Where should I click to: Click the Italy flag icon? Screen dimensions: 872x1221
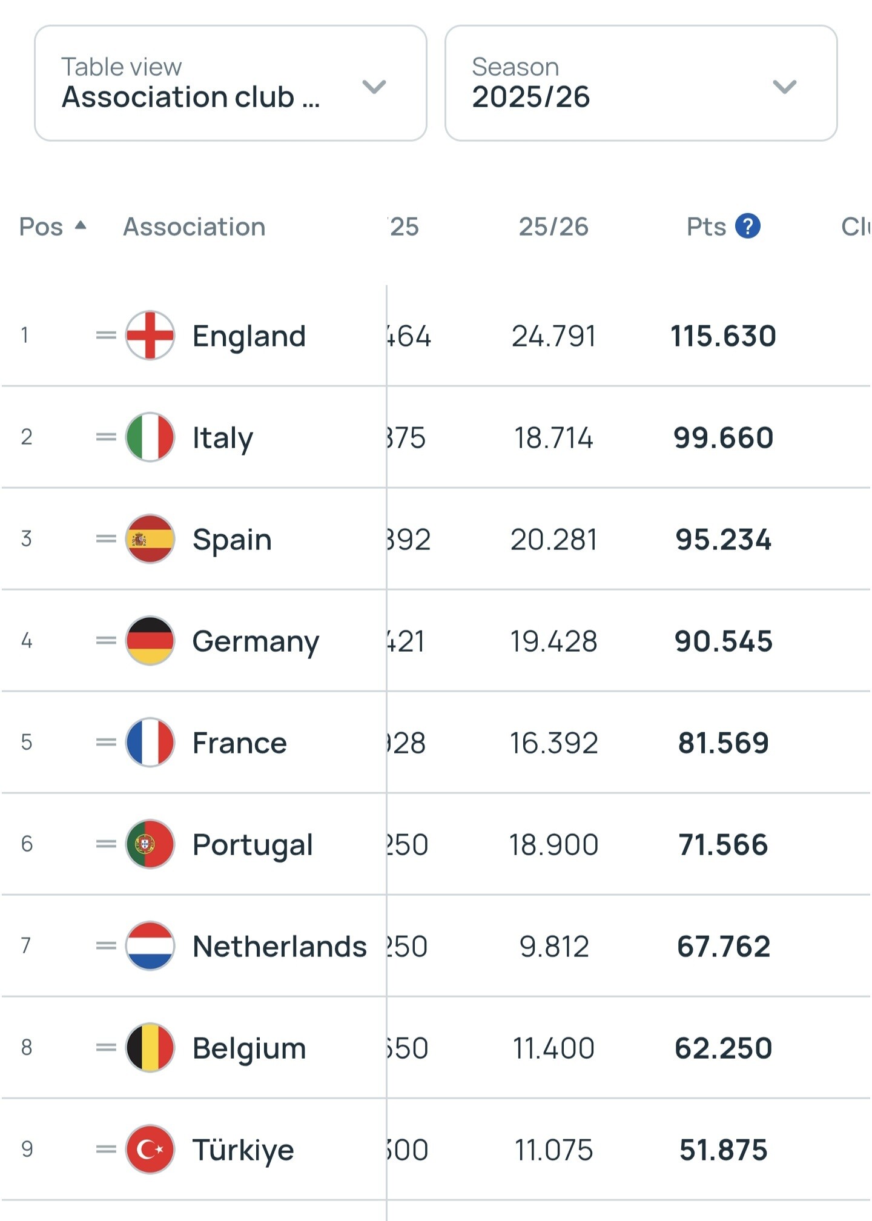(x=150, y=437)
